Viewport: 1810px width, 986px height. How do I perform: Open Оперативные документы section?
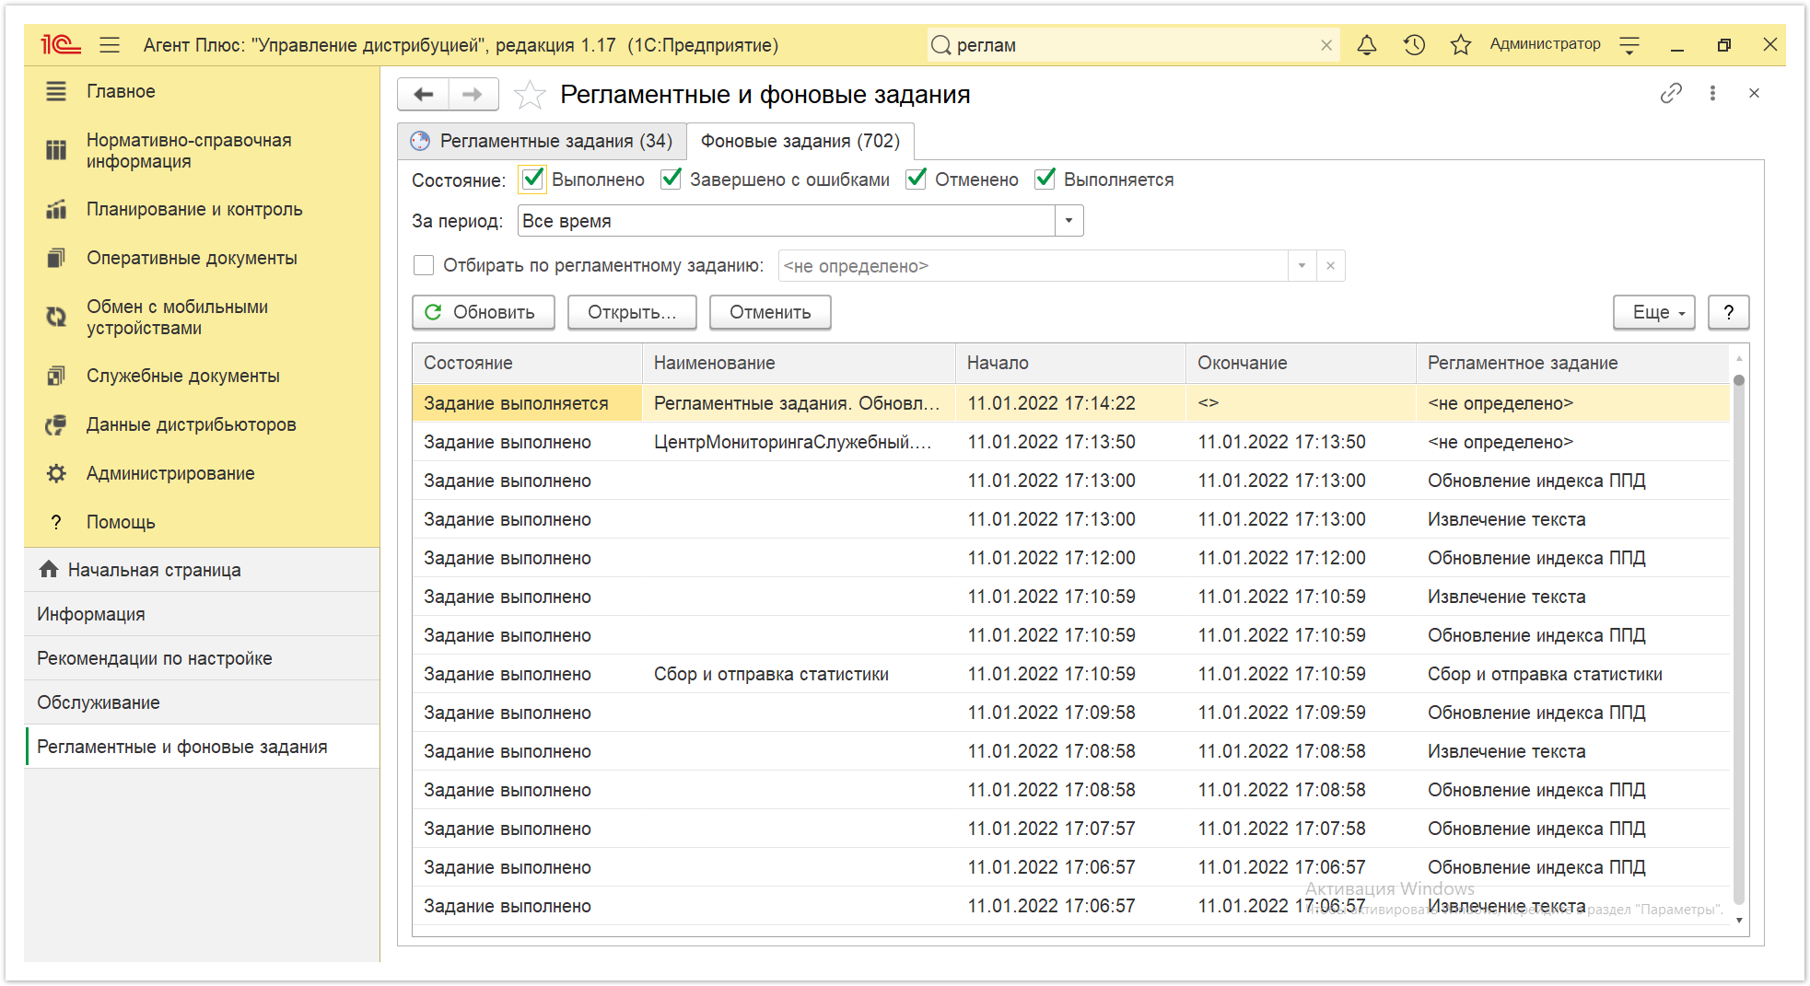192,258
